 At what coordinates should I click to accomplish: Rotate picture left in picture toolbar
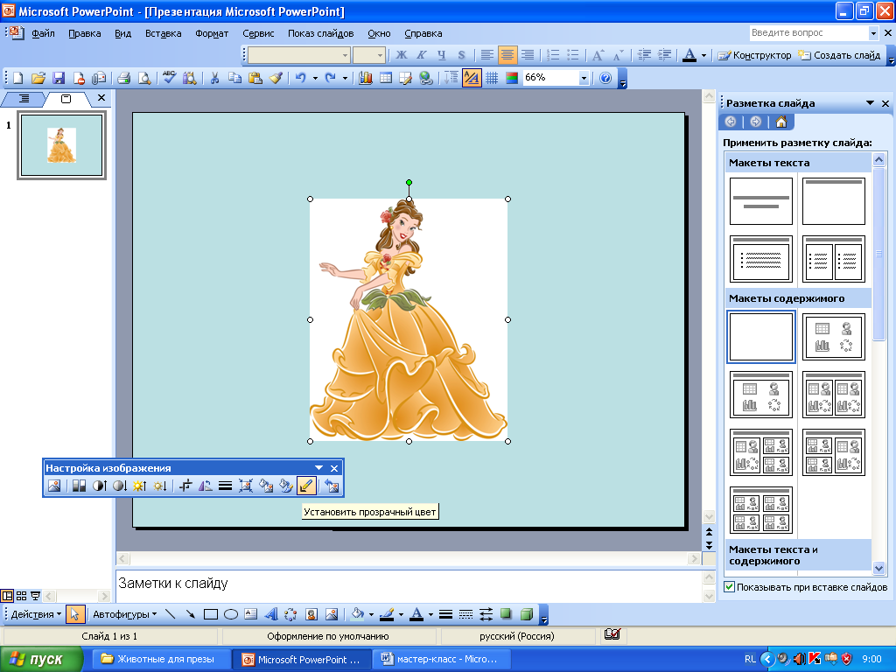pos(205,486)
